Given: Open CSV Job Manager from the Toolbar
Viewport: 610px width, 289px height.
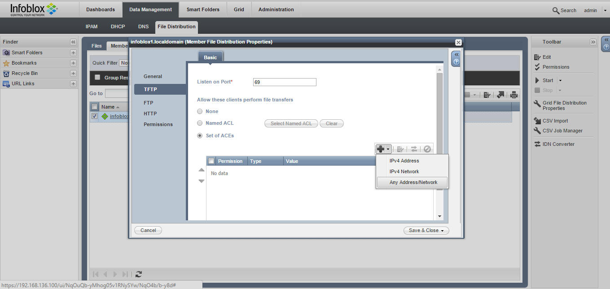Looking at the screenshot, I should [x=562, y=131].
